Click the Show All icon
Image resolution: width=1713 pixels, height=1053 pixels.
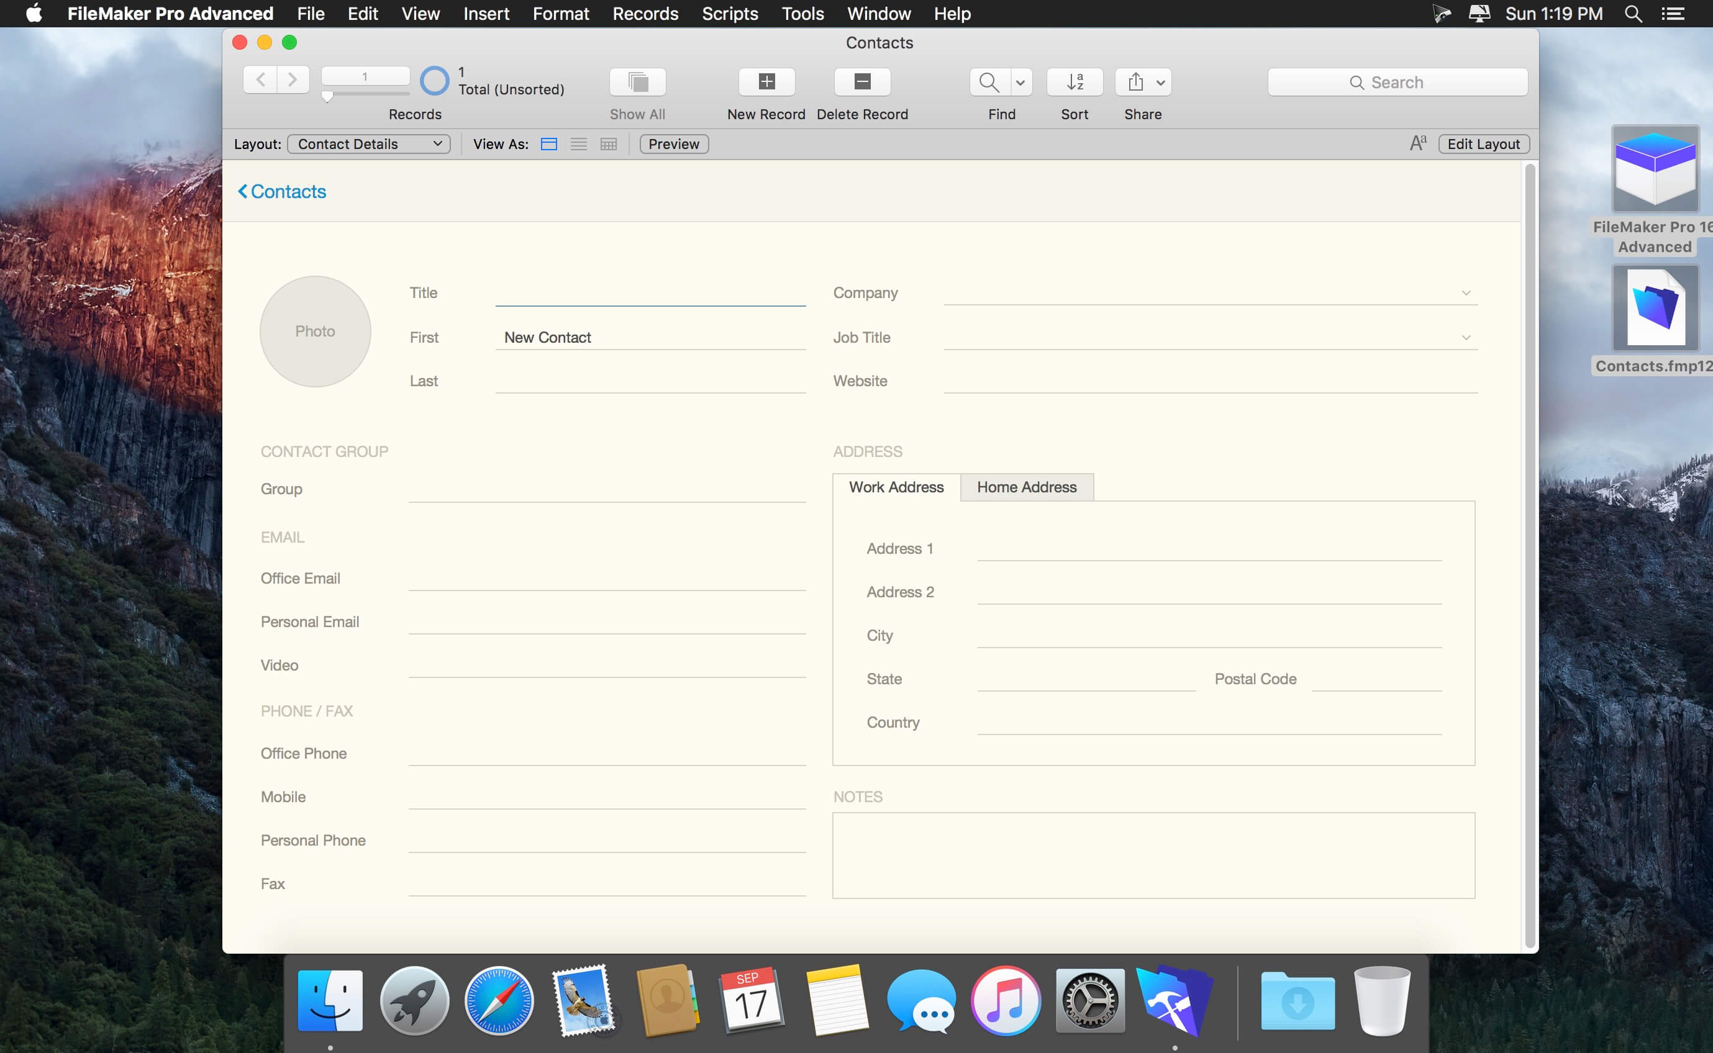tap(637, 82)
